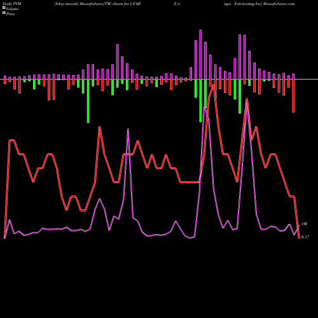Click the purple Volume legend swatch
The image size is (318, 318).
point(4,8)
